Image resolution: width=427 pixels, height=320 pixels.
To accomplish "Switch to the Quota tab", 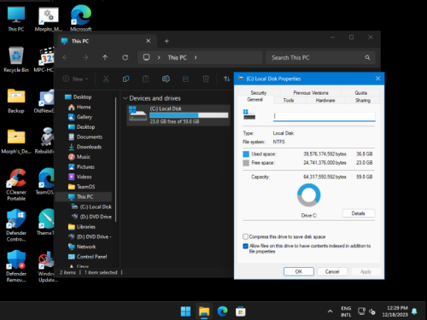I will click(x=360, y=93).
